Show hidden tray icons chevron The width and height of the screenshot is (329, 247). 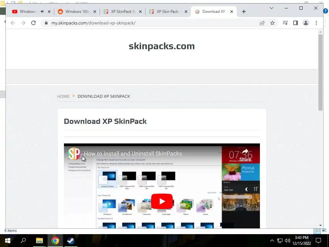(x=272, y=241)
